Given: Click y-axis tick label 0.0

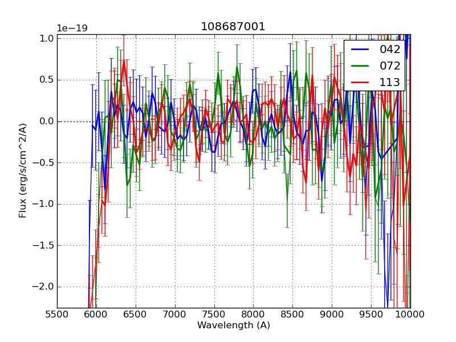Looking at the screenshot, I should 47,121.
